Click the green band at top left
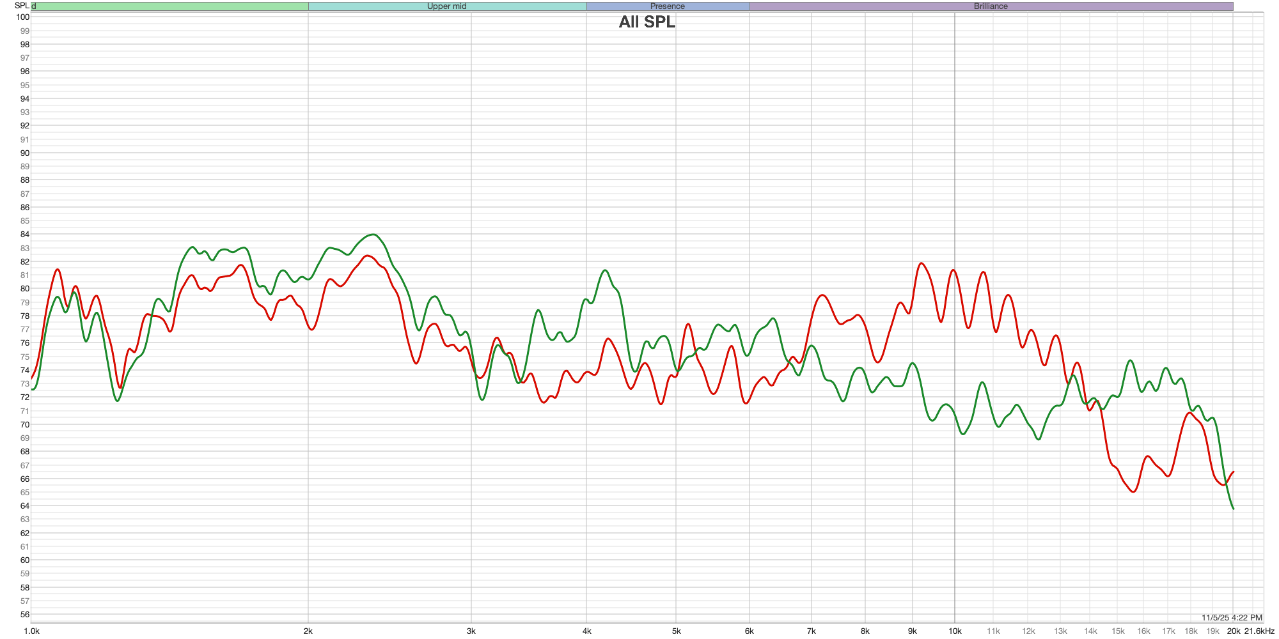Image resolution: width=1279 pixels, height=639 pixels. tap(170, 6)
